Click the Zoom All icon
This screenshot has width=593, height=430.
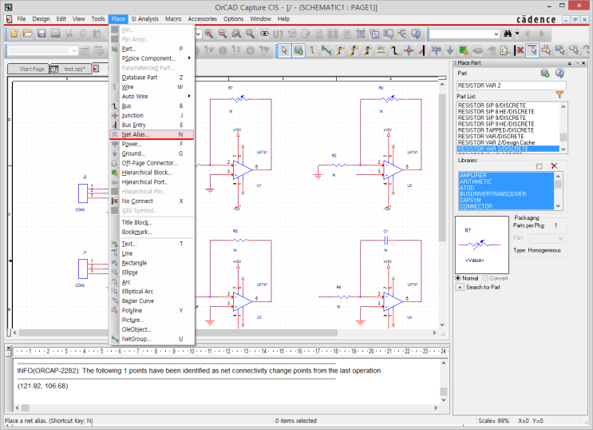(250, 34)
